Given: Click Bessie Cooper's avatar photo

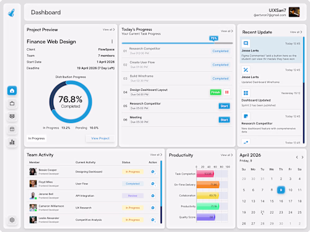Looking at the screenshot, I should coord(33,171).
